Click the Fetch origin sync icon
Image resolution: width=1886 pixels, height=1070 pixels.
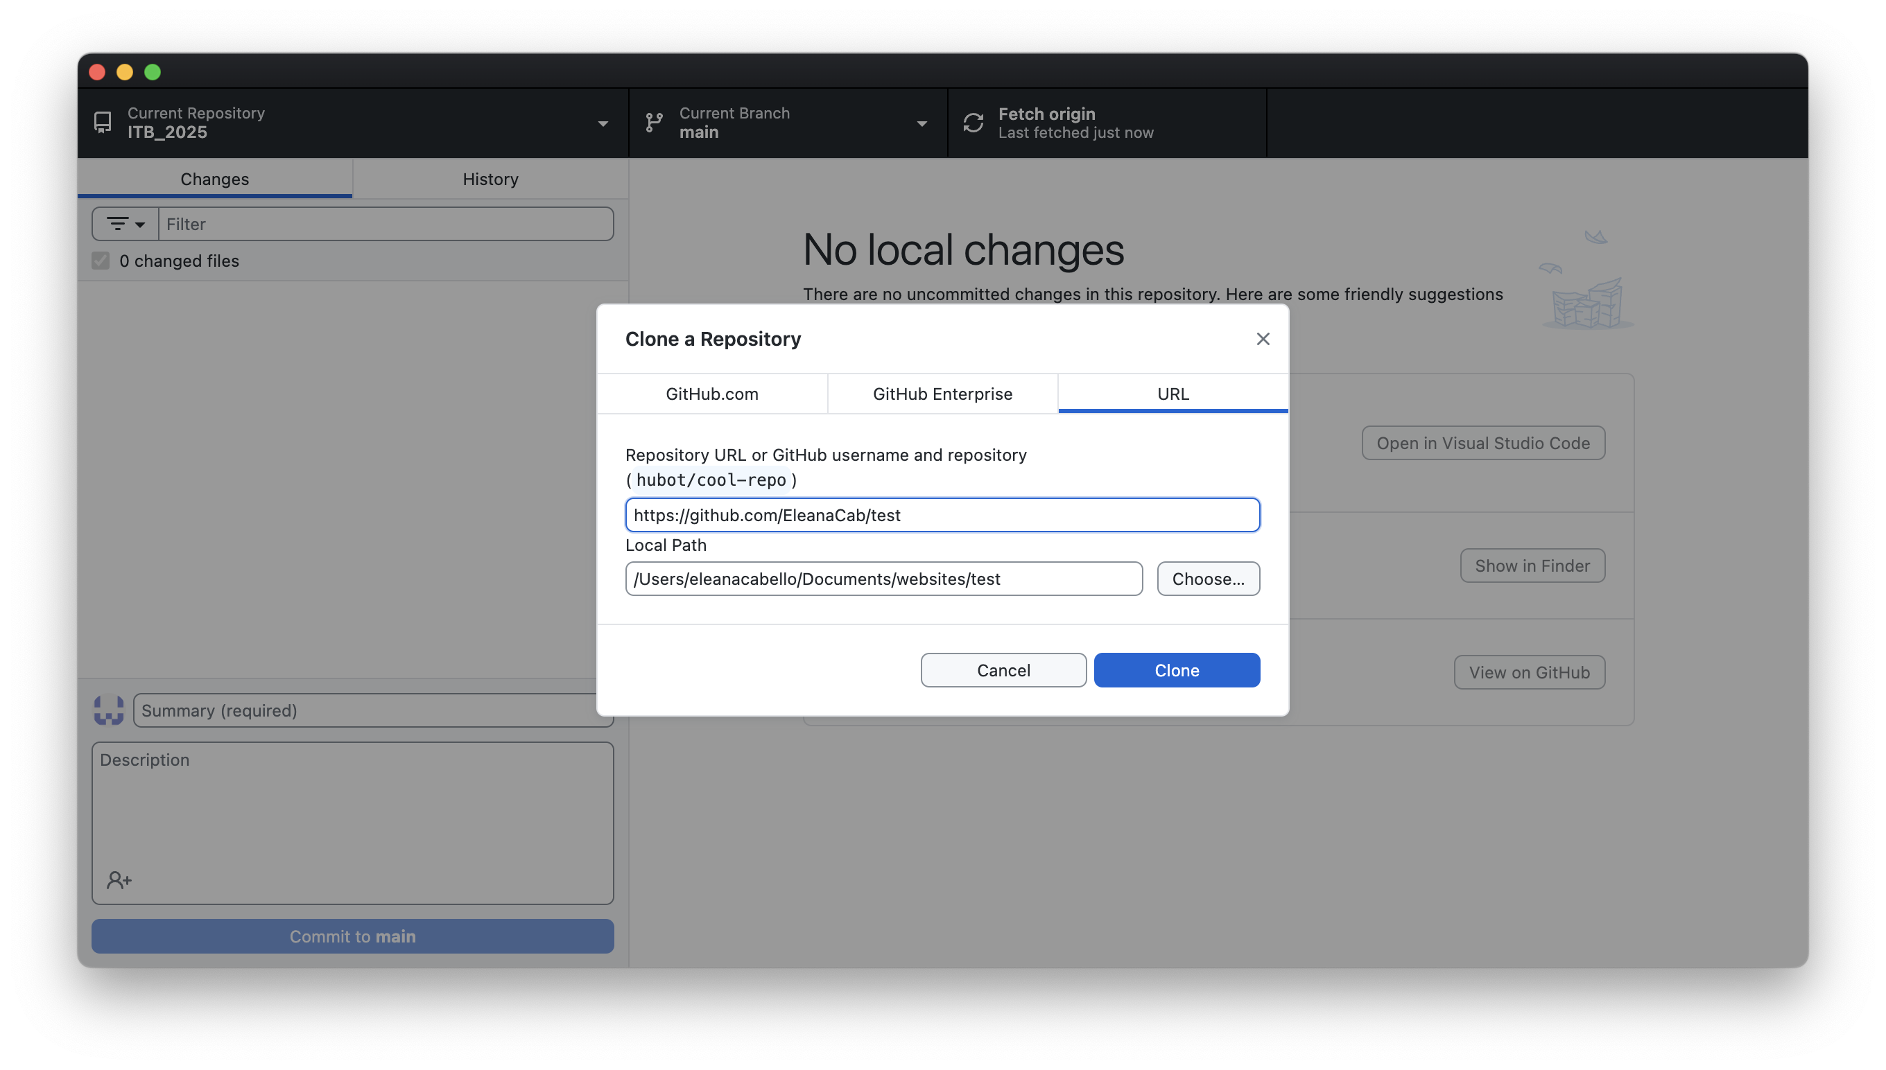pyautogui.click(x=973, y=123)
